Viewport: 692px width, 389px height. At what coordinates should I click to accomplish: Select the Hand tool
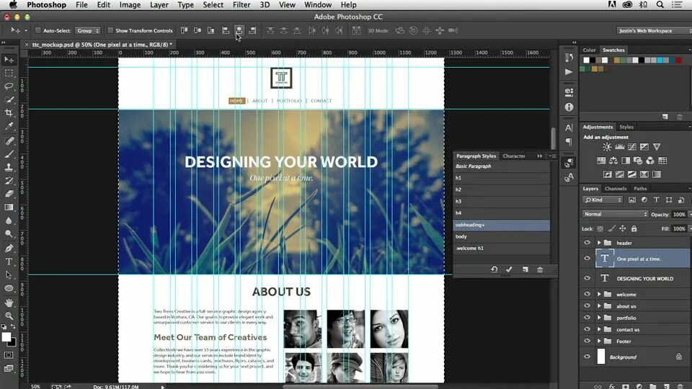pos(9,303)
